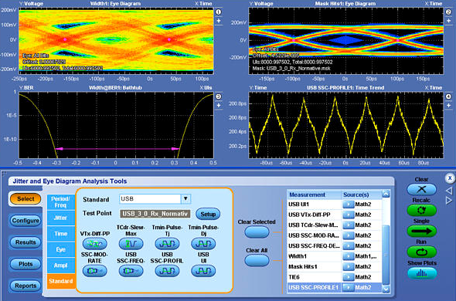Change source for USB SSC-FREQ-DE row
Image resolution: width=456 pixels, height=301 pixels.
(348, 245)
